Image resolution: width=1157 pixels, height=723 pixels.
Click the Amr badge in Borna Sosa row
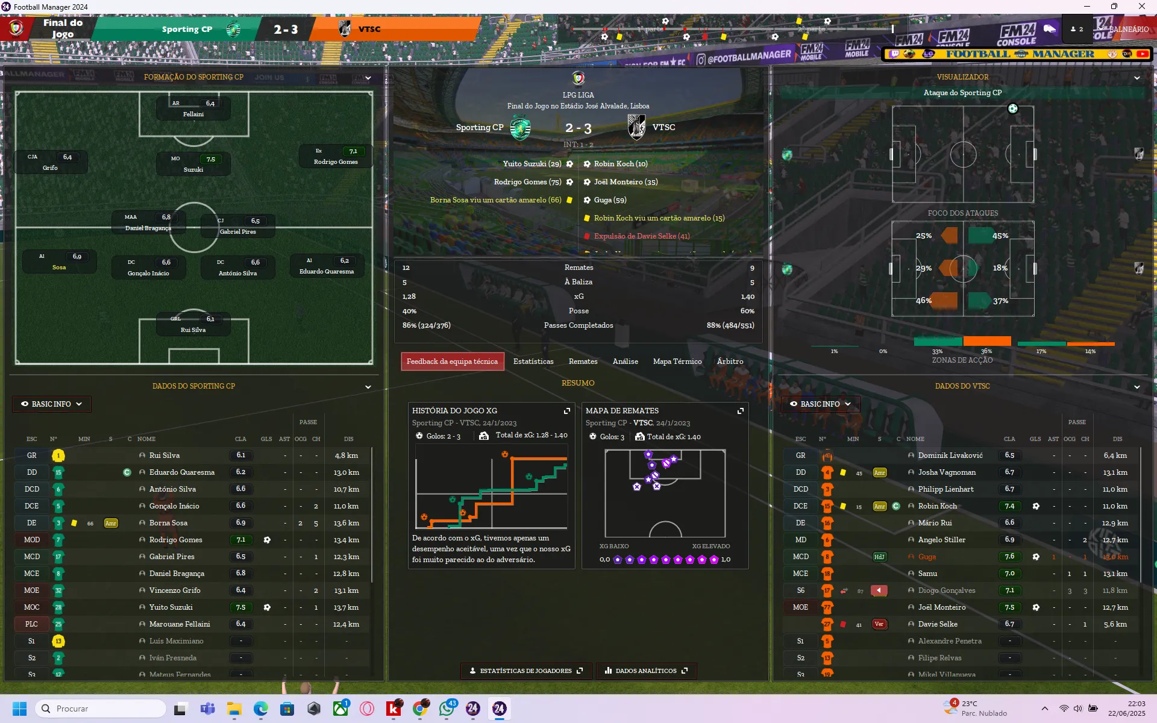[x=111, y=523]
